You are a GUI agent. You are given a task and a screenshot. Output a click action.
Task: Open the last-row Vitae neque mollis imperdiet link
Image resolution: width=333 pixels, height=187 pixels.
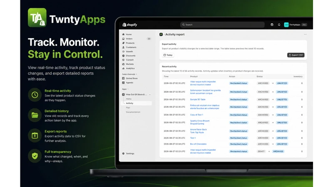203,151
